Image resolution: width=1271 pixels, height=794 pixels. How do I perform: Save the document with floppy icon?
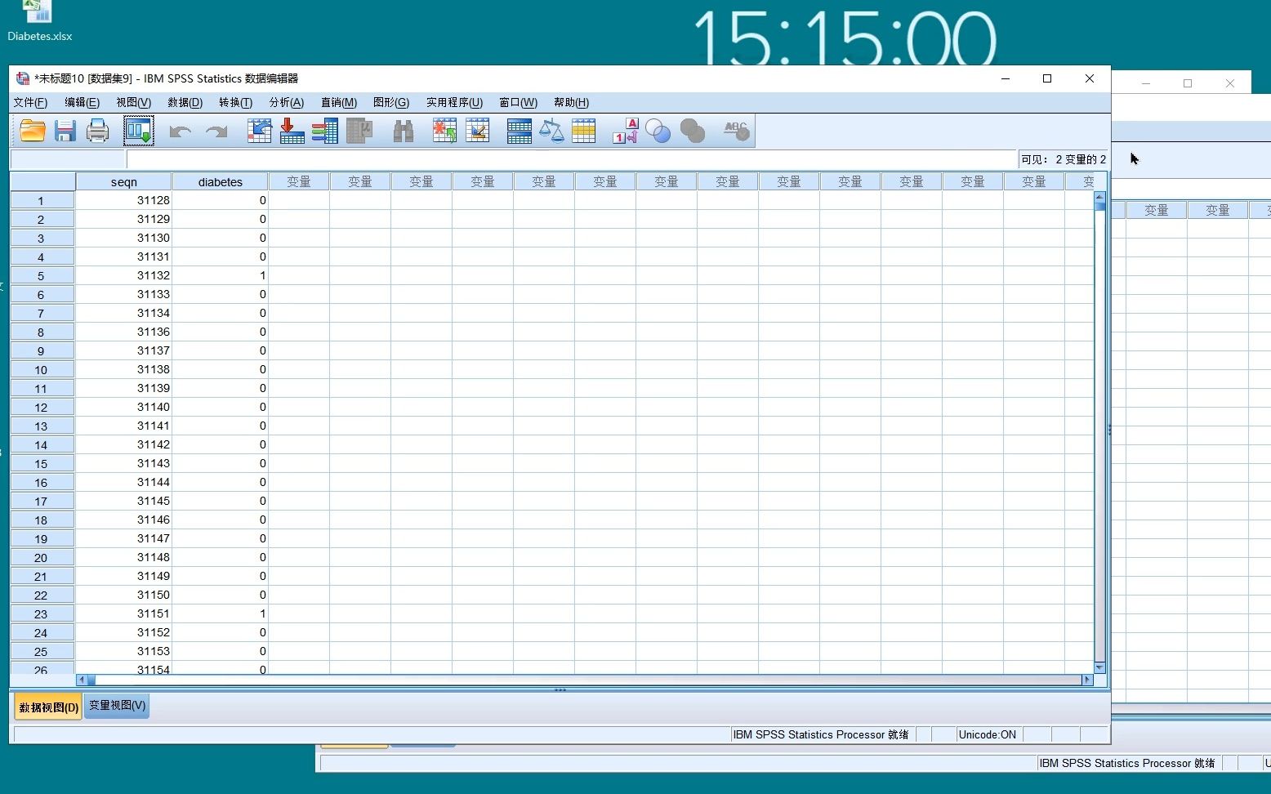pyautogui.click(x=65, y=131)
